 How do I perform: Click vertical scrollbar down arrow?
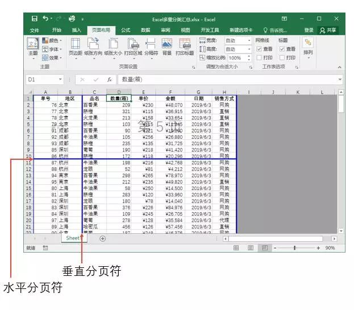[x=341, y=231]
